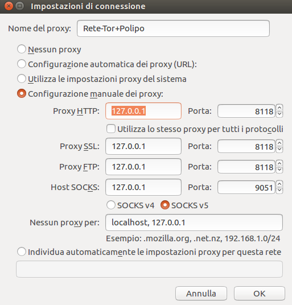Image resolution: width=292 pixels, height=305 pixels.
Task: Increase the SOCKS host port value
Action: point(279,184)
